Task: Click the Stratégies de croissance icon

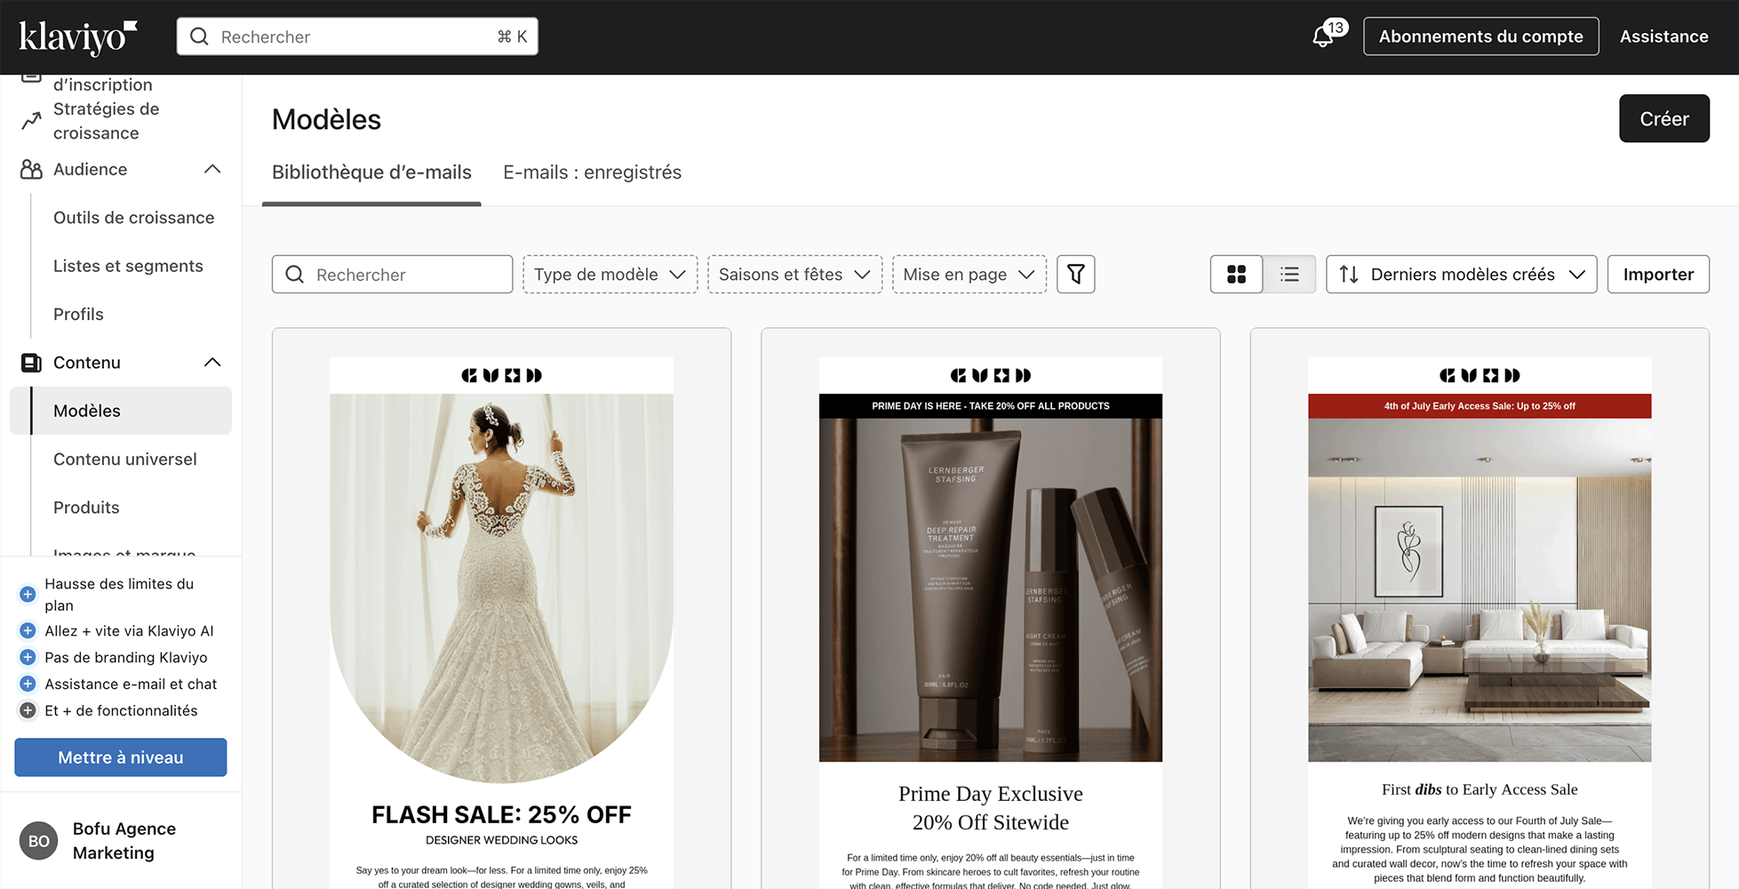Action: pos(31,121)
